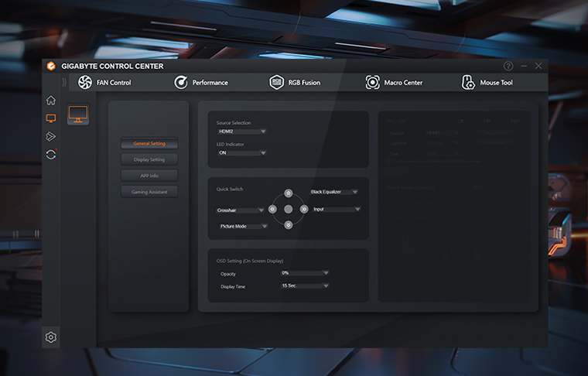Select the PIP mode option
Image resolution: width=588 pixels, height=376 pixels.
pos(487,121)
